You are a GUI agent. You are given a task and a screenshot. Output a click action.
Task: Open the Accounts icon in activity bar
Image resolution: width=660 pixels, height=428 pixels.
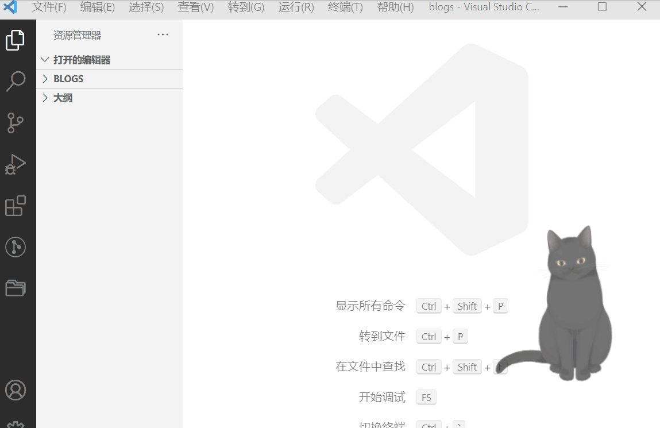tap(16, 390)
